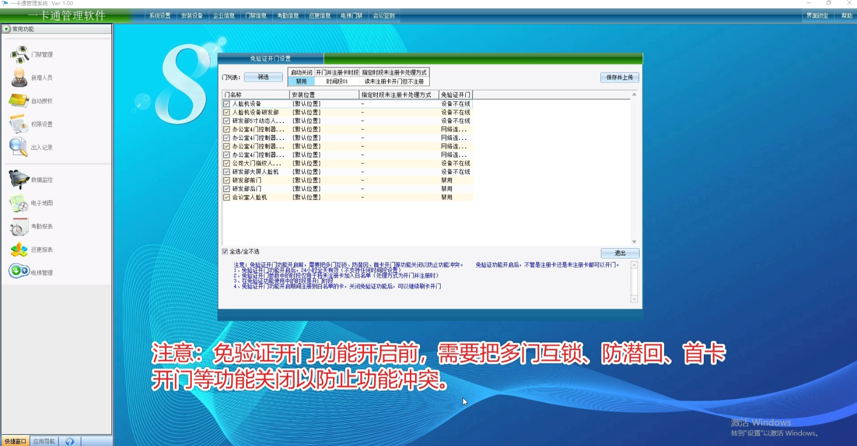This screenshot has width=857, height=446.
Task: Select the 权限设置 icon
Action: 19,124
